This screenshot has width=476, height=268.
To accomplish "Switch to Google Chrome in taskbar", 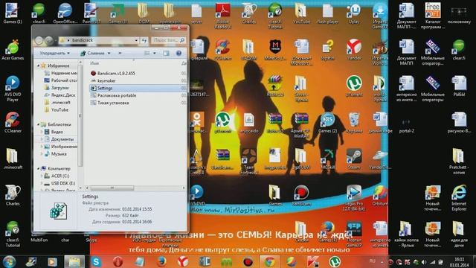I will 269,261.
